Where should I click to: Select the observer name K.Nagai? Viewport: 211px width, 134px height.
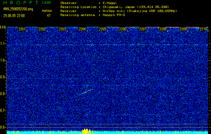(110, 3)
